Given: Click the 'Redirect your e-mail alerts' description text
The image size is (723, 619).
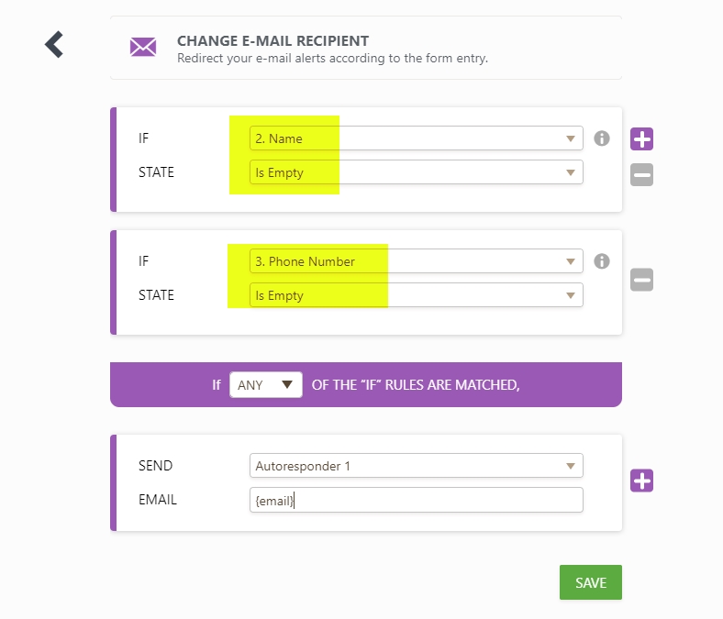Looking at the screenshot, I should pos(332,58).
